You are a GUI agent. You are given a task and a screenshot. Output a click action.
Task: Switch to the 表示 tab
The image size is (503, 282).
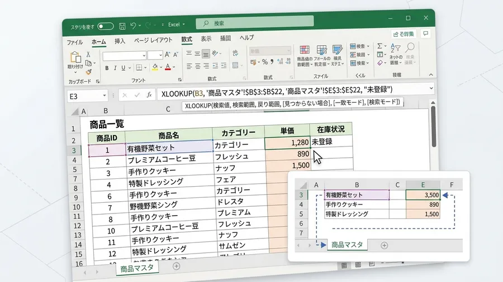[206, 38]
